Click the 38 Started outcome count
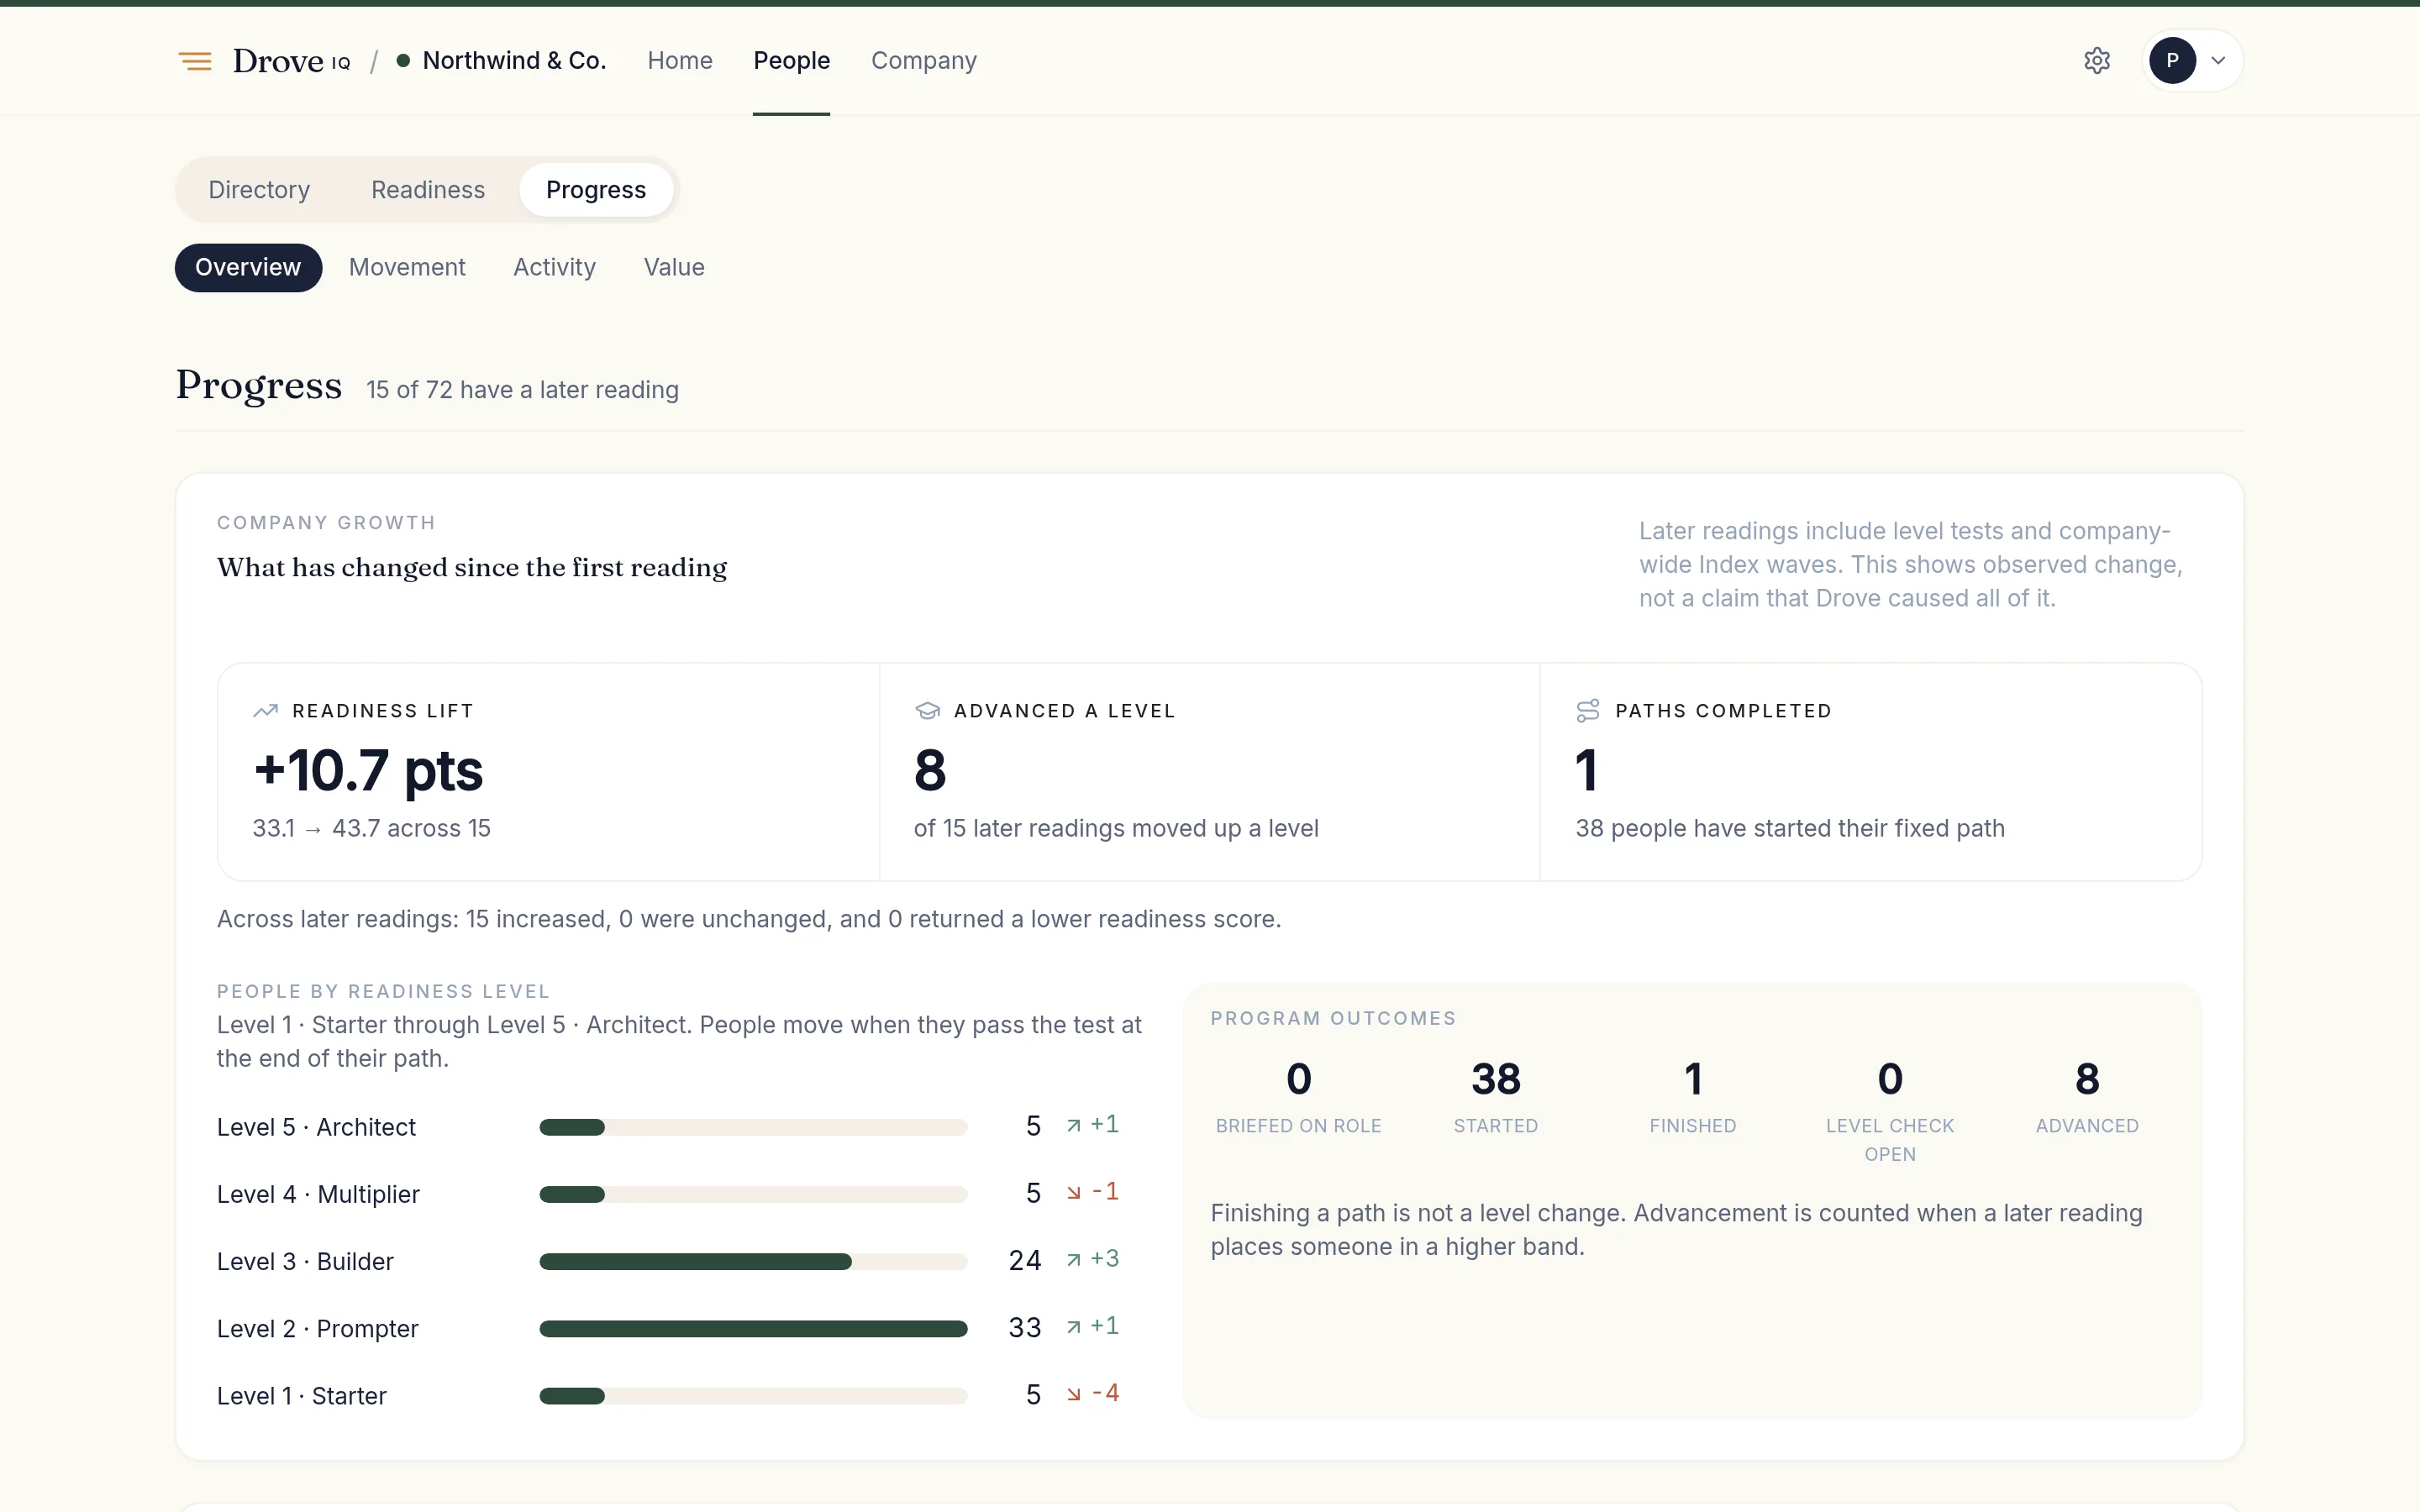The width and height of the screenshot is (2420, 1512). point(1496,1079)
